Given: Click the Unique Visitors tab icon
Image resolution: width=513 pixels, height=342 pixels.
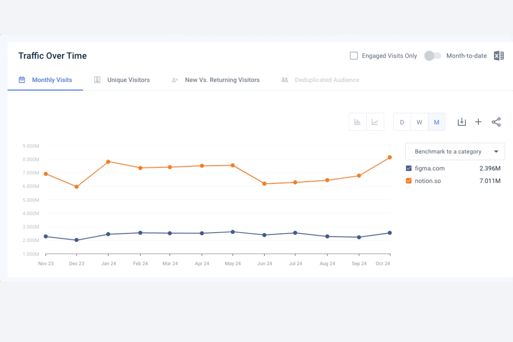Looking at the screenshot, I should [97, 80].
